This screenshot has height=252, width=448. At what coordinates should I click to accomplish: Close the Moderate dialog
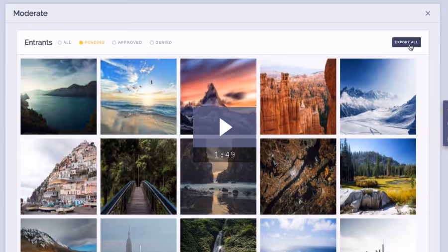point(428,13)
